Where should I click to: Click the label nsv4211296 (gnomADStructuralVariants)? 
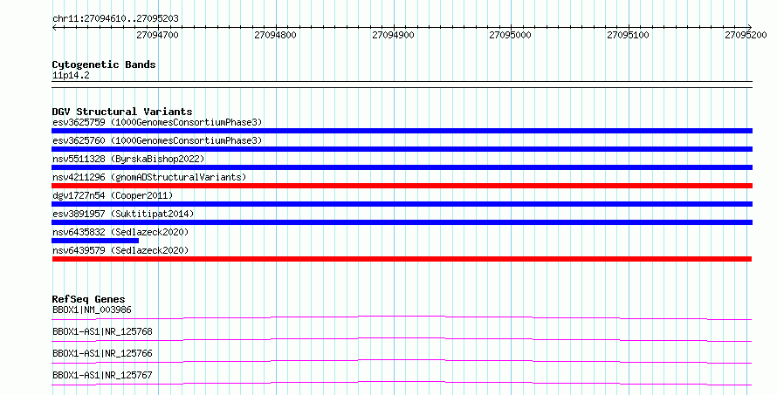pos(149,177)
